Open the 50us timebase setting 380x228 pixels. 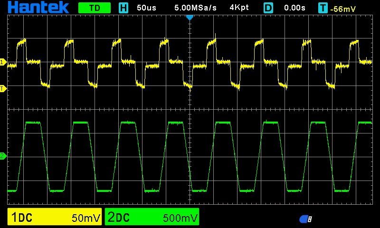[x=147, y=8]
